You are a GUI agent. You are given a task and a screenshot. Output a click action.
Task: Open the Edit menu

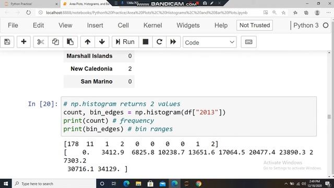tap(38, 26)
